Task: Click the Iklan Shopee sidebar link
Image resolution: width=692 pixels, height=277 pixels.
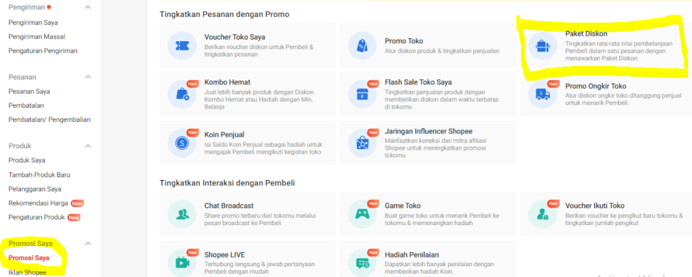Action: click(28, 272)
